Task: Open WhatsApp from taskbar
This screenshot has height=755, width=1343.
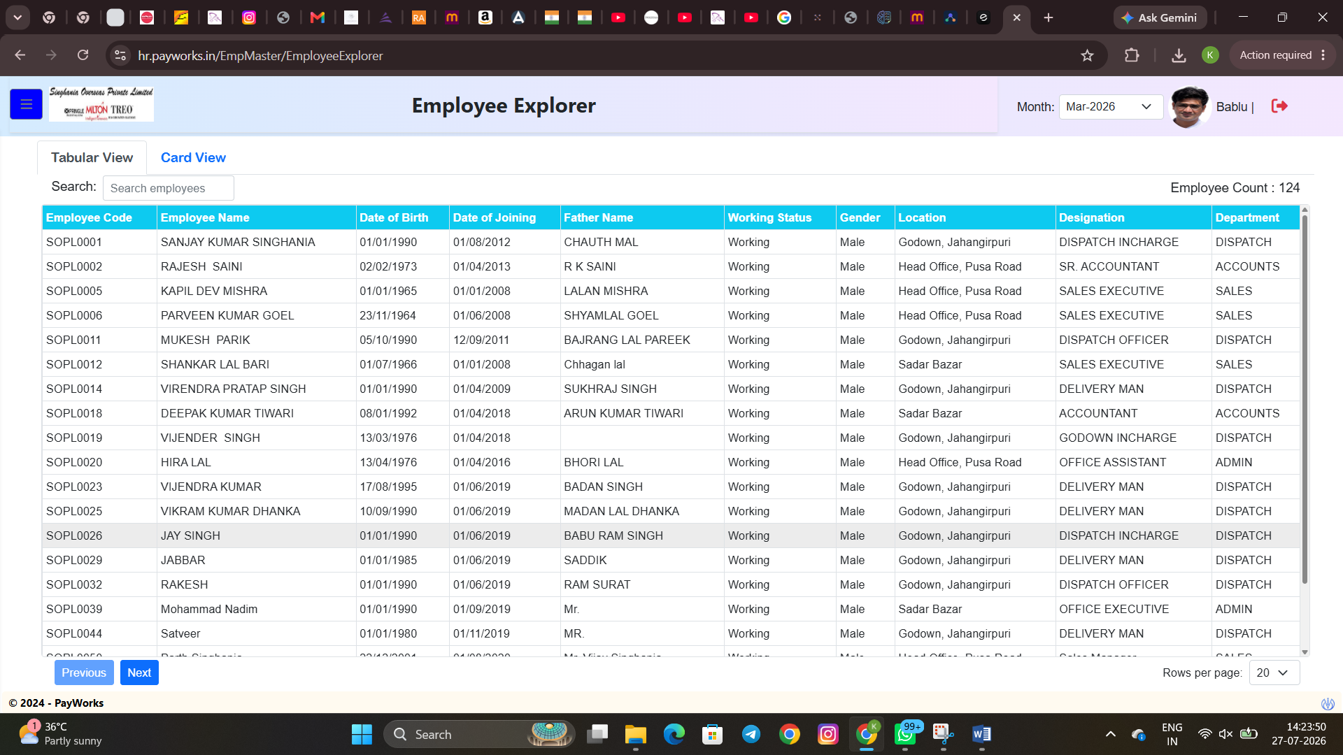Action: [x=905, y=734]
